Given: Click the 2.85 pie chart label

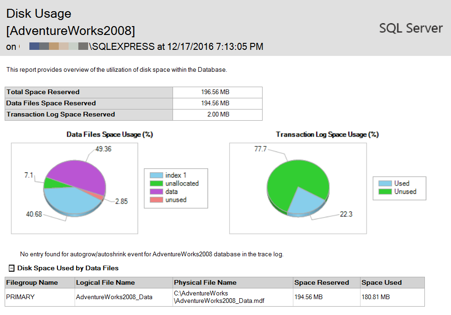Looking at the screenshot, I should coord(121,201).
